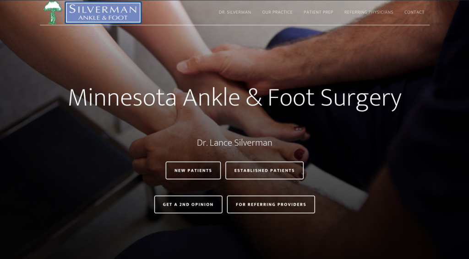Click the word Silverman in the logo
The image size is (469, 259).
[x=103, y=9]
